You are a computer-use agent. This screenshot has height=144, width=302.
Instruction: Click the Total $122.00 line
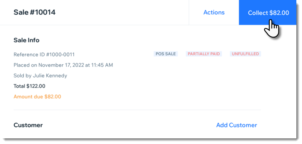pyautogui.click(x=29, y=86)
